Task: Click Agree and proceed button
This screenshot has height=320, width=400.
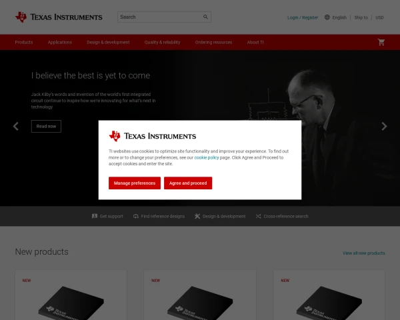Action: point(188,183)
